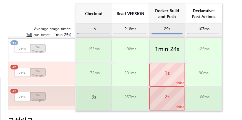Click the 21:07 build time box
The height and width of the screenshot is (120, 242).
click(x=22, y=49)
